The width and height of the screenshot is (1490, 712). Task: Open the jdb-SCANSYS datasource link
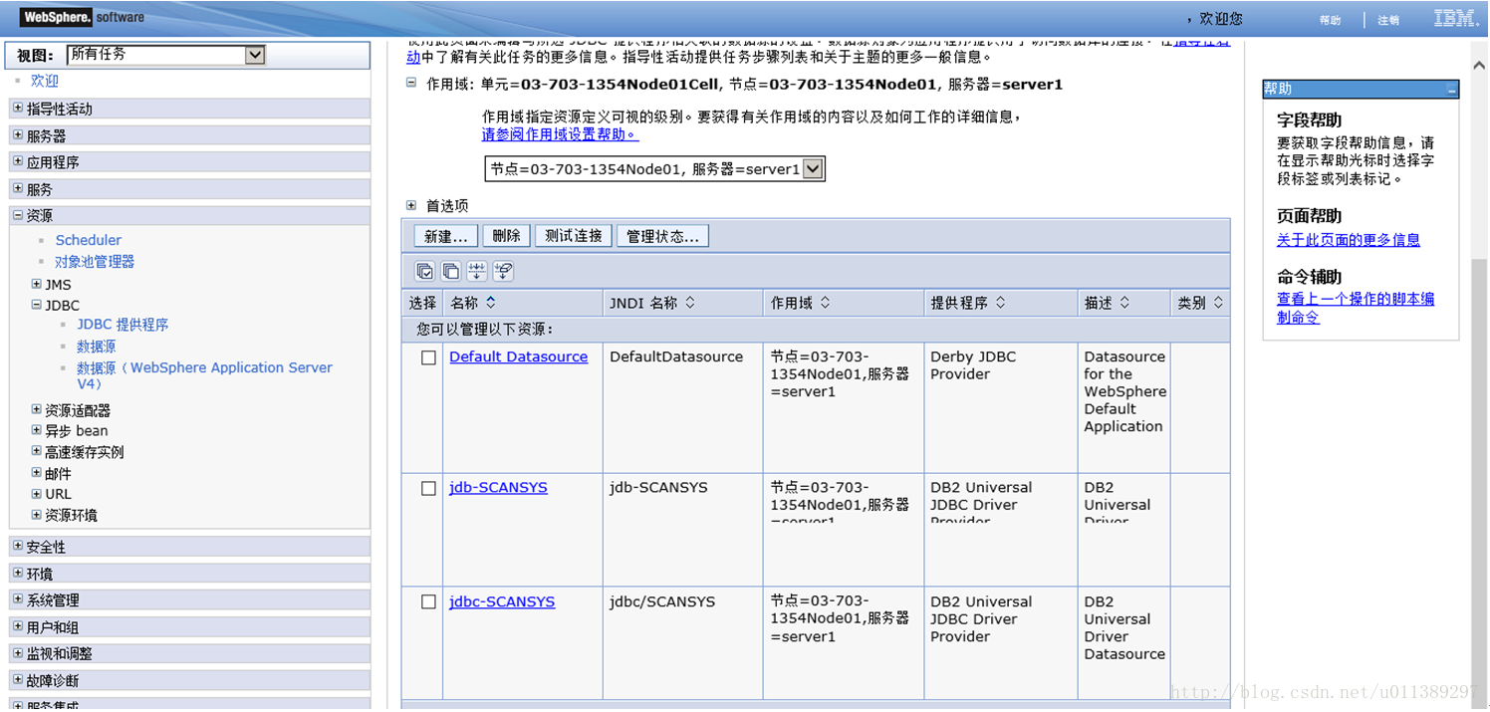pyautogui.click(x=499, y=487)
